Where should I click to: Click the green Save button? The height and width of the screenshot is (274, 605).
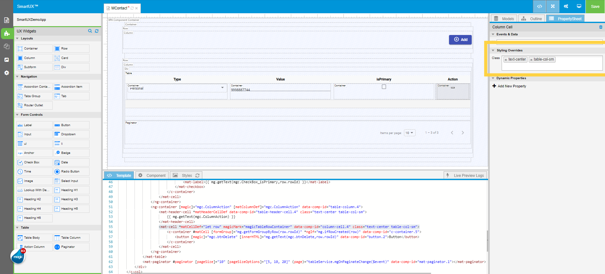coord(595,6)
